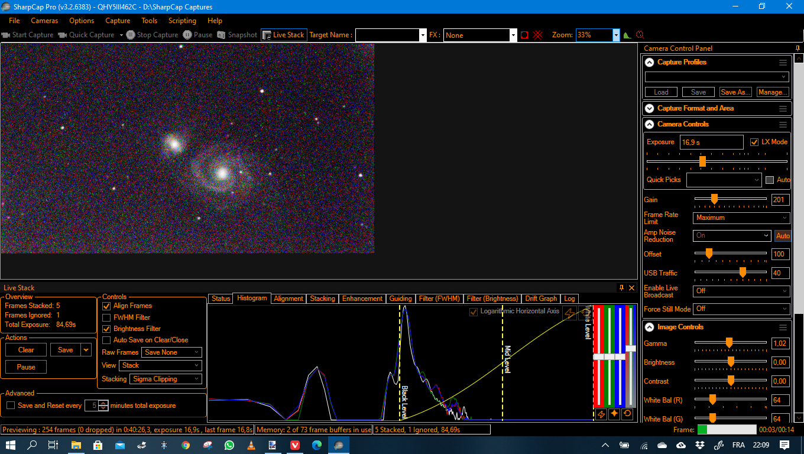This screenshot has width=804, height=454.
Task: Pin the Camera Control Panel
Action: click(x=797, y=48)
